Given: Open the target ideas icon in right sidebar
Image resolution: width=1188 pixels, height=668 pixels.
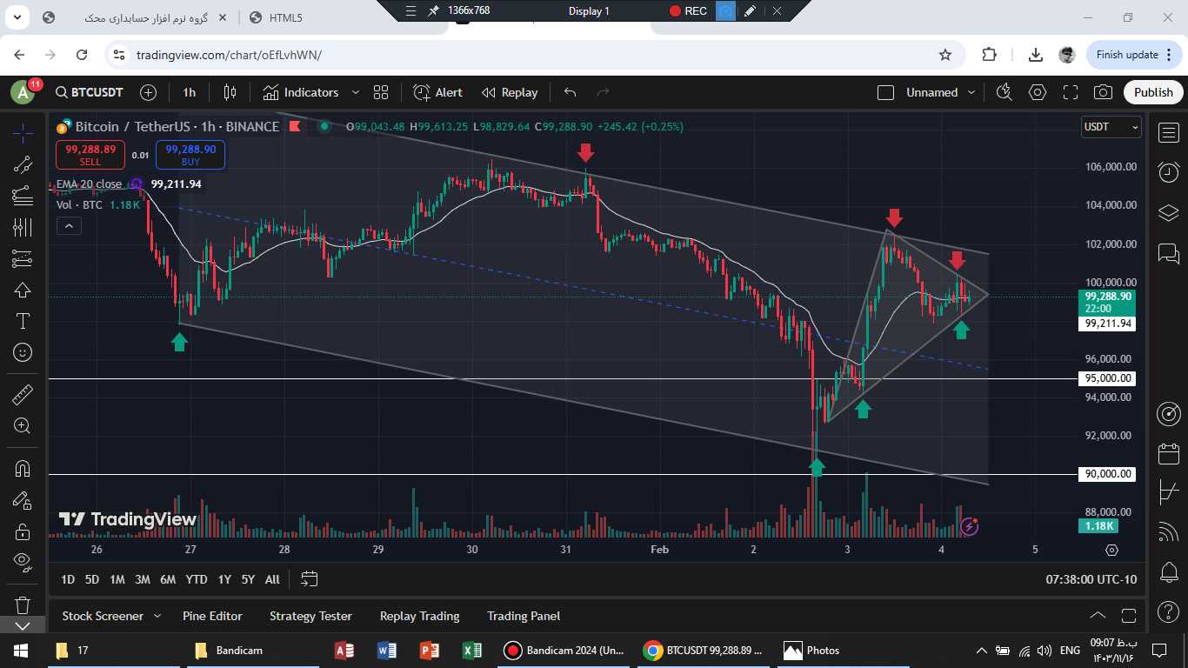Looking at the screenshot, I should (1169, 414).
